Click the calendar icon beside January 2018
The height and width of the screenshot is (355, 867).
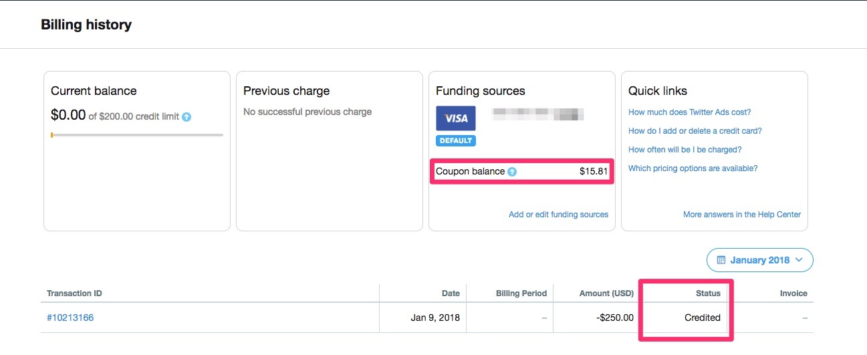tap(721, 260)
